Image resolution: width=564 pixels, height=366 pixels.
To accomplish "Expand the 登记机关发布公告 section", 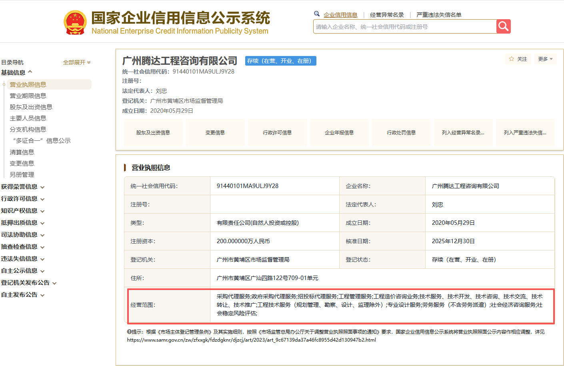I will (29, 283).
